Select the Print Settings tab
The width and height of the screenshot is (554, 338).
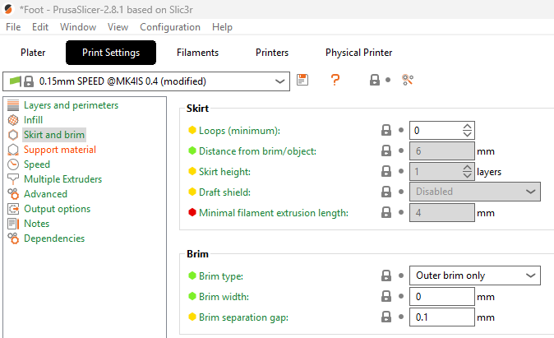pos(111,53)
